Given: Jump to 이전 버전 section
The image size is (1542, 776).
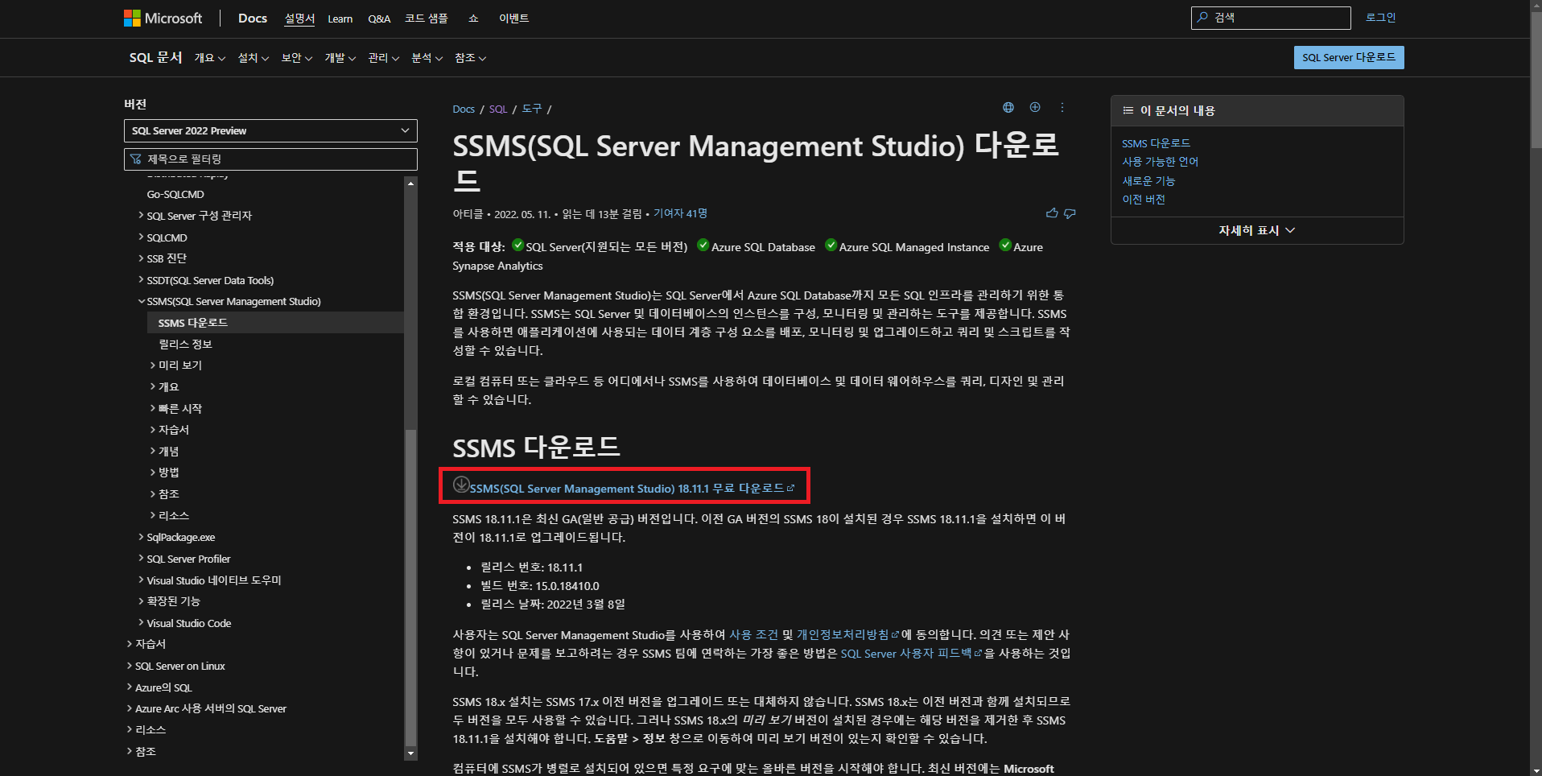Looking at the screenshot, I should click(x=1144, y=200).
